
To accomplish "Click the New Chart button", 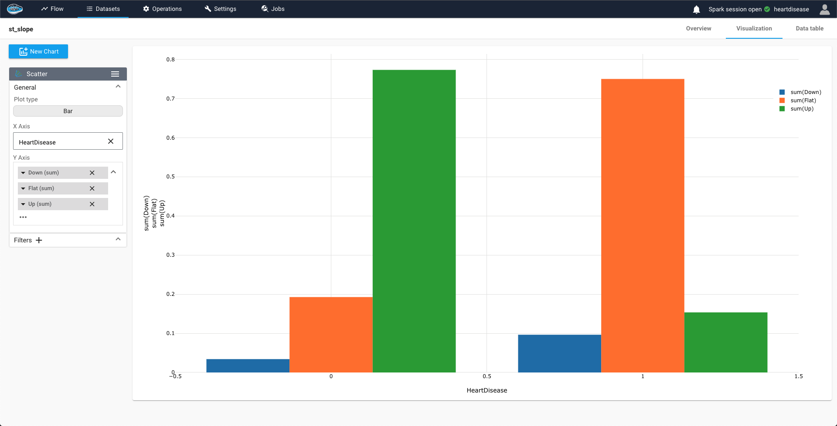I will click(x=38, y=51).
